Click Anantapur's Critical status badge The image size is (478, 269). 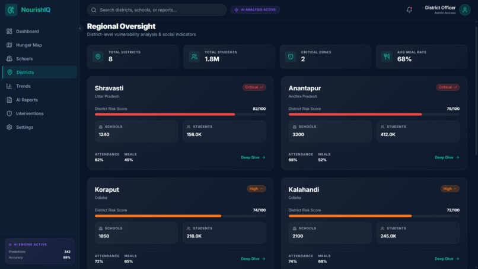[x=448, y=87]
